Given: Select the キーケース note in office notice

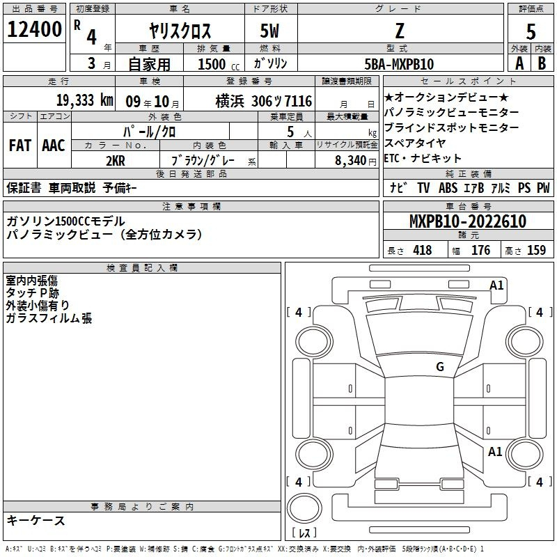Looking at the screenshot, I should (x=36, y=520).
